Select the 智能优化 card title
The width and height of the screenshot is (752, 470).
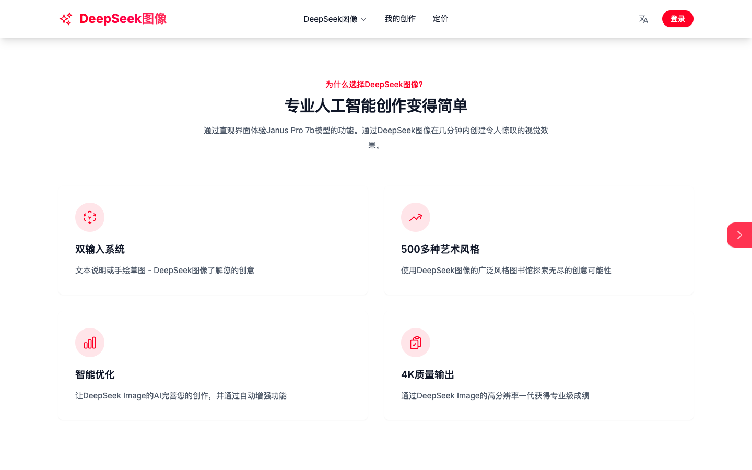pos(95,375)
